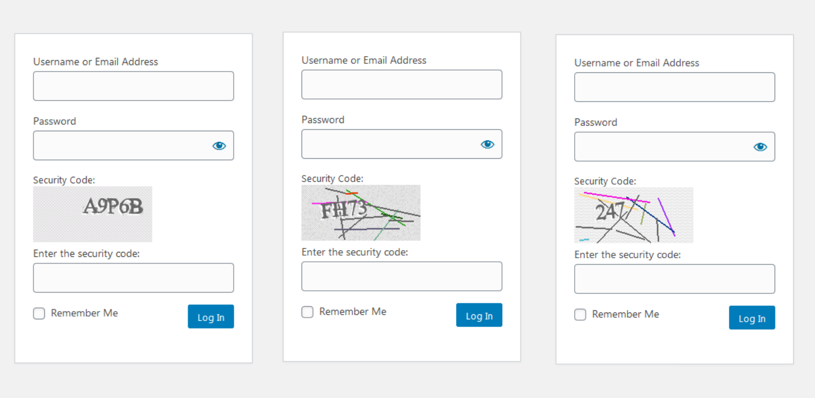The width and height of the screenshot is (815, 398).
Task: Show password in the left login form
Action: tap(219, 146)
